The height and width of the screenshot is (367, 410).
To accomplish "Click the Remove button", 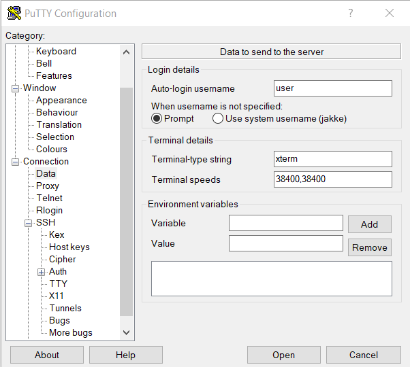I will coord(369,247).
